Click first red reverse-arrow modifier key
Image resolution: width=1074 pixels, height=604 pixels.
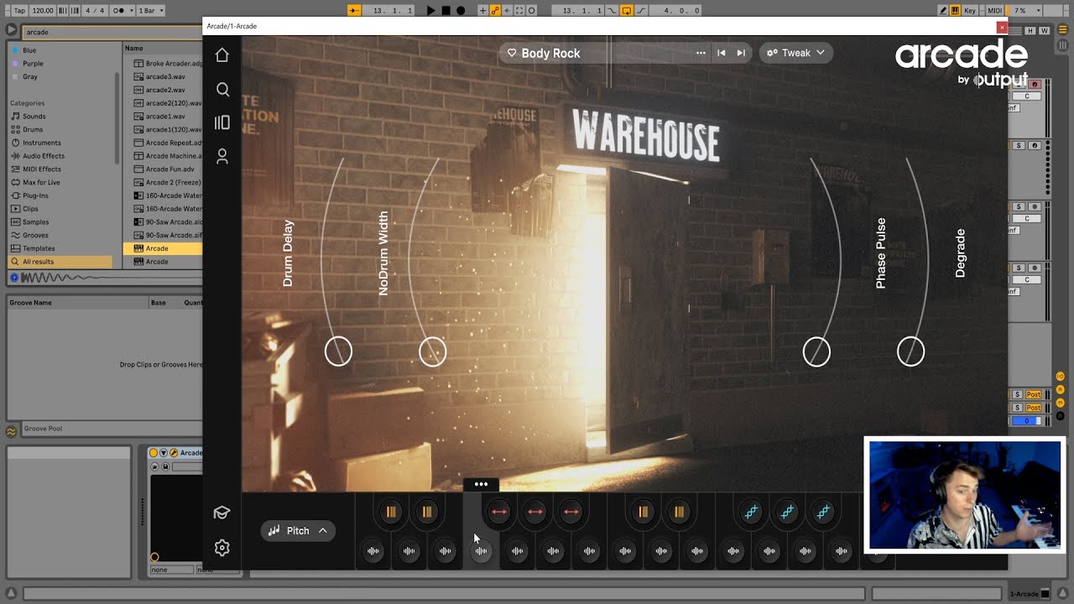499,512
